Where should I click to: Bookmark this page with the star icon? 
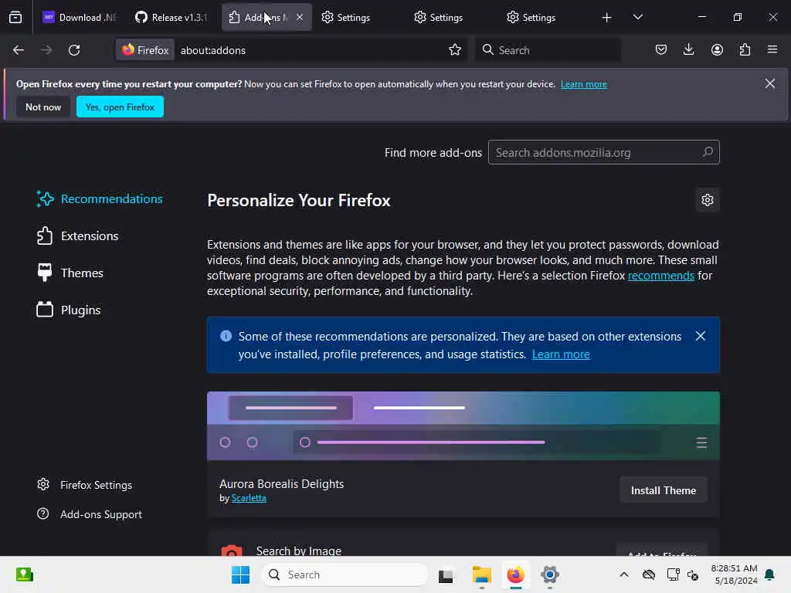coord(454,50)
